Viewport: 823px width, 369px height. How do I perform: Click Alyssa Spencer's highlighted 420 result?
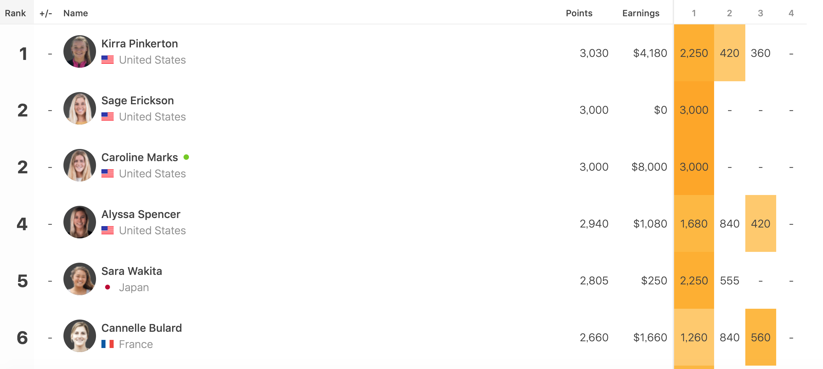(760, 224)
